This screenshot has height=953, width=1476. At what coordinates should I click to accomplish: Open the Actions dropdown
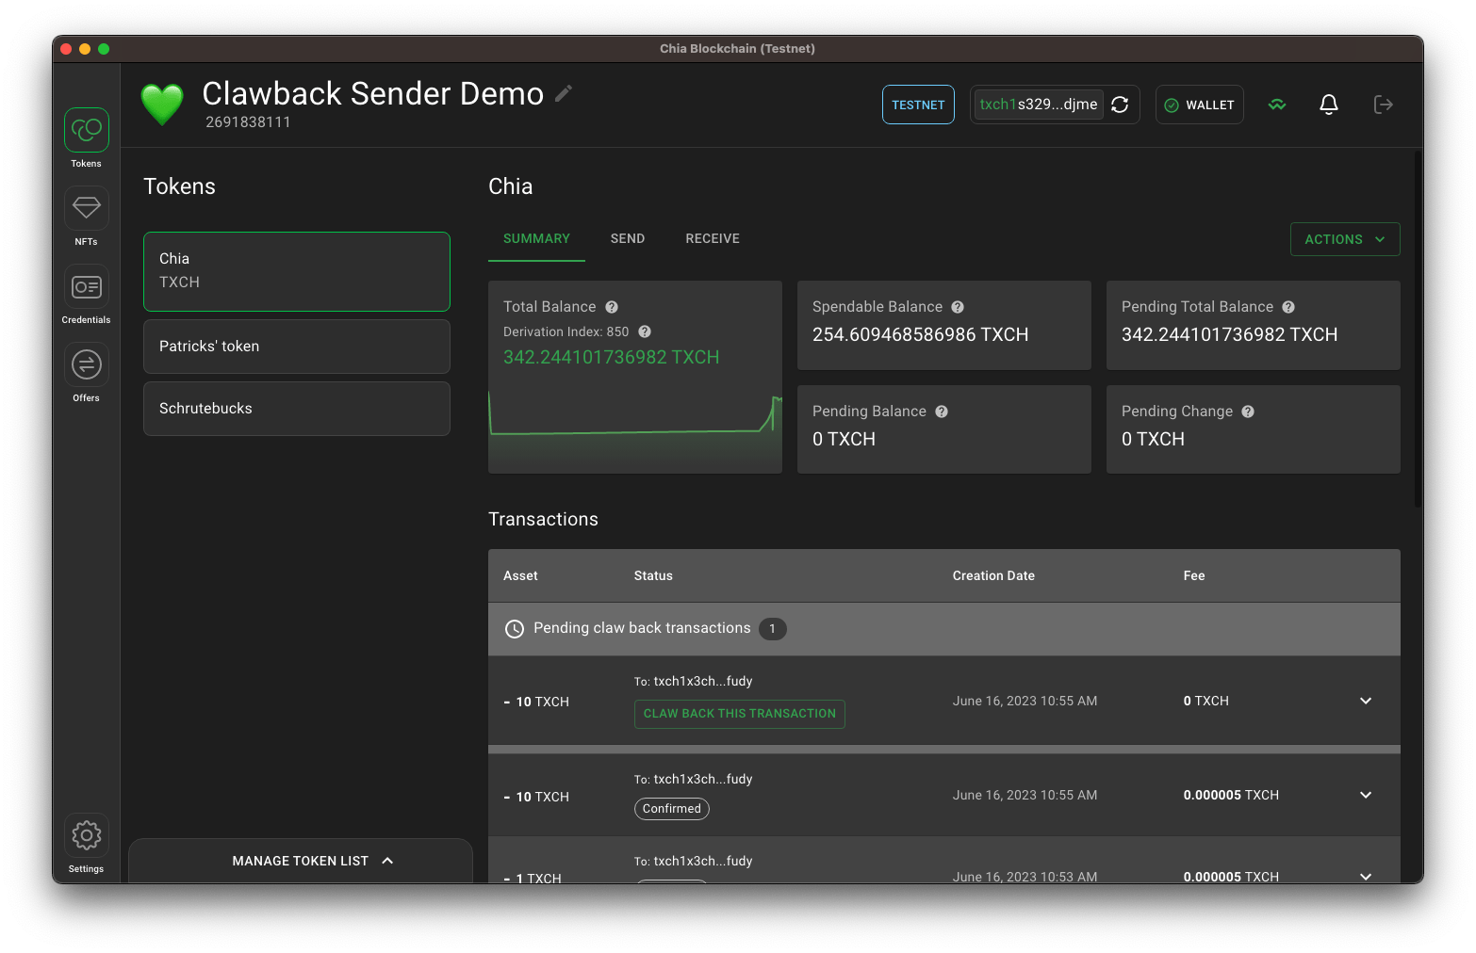point(1344,239)
